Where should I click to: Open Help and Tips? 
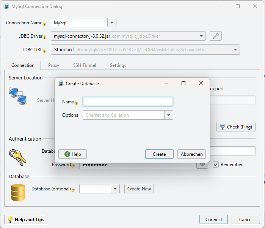26,220
